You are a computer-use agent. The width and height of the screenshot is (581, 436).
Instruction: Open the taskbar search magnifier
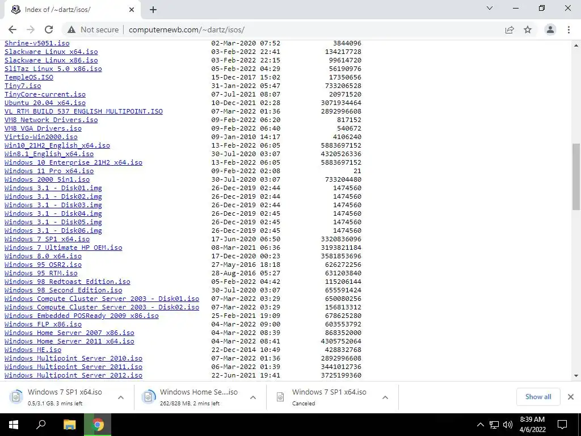(x=41, y=425)
